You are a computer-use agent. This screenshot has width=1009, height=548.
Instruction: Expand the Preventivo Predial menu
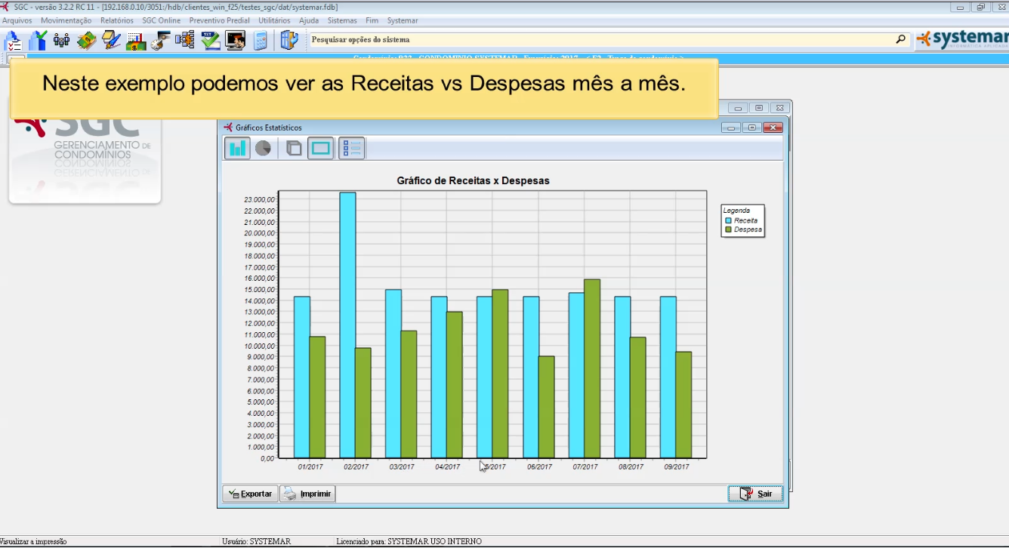(219, 20)
